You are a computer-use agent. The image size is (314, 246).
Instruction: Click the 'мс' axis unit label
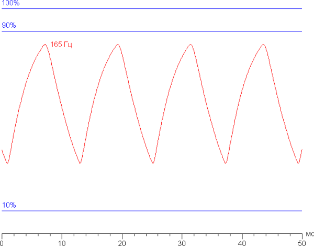click(310, 234)
